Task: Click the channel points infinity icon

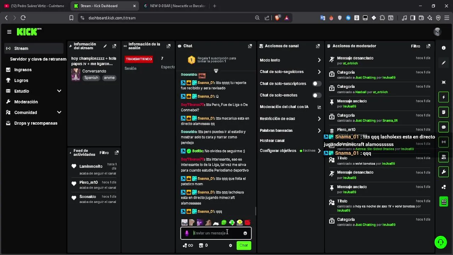Action: pyautogui.click(x=188, y=245)
